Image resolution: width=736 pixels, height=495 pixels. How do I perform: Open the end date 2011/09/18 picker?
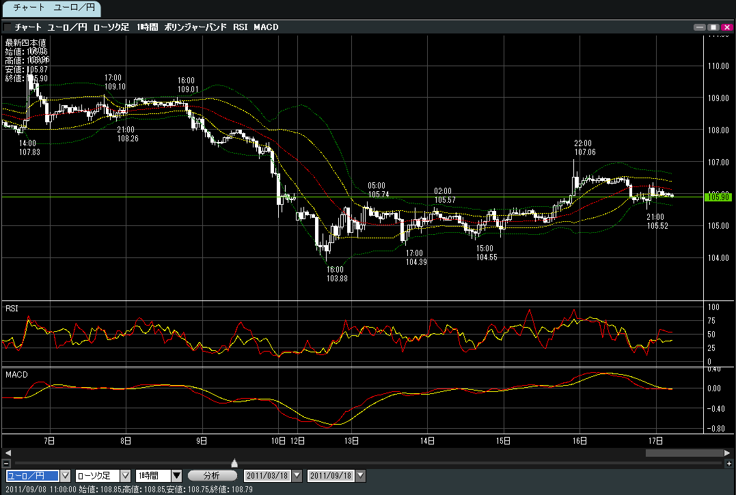[360, 476]
